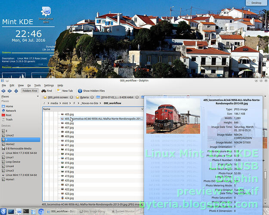Click the locomotive preview thumbnail
Viewport: 269px width, 215px height.
coord(173,116)
